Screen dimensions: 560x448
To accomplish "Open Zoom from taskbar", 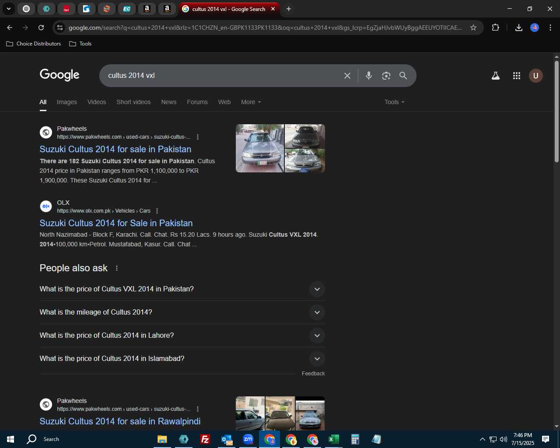I will (248, 439).
